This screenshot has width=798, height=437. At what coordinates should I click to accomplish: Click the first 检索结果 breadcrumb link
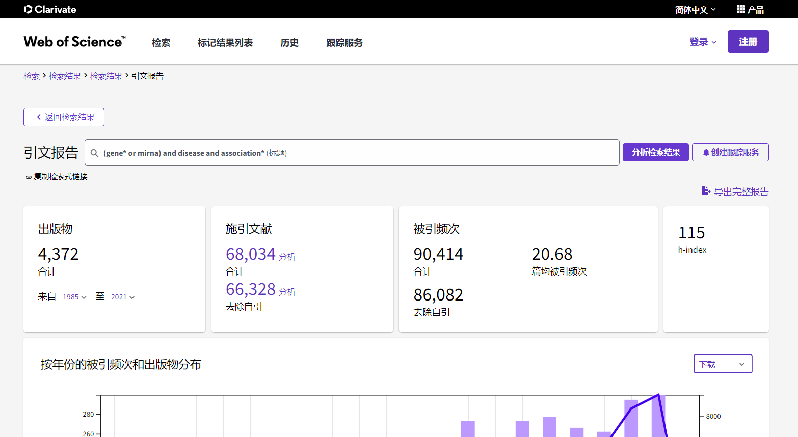tap(65, 76)
